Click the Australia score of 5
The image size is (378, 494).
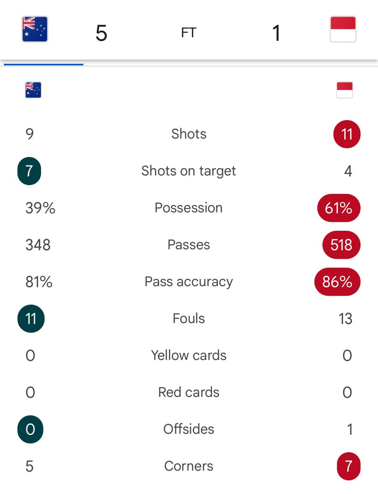pos(101,33)
